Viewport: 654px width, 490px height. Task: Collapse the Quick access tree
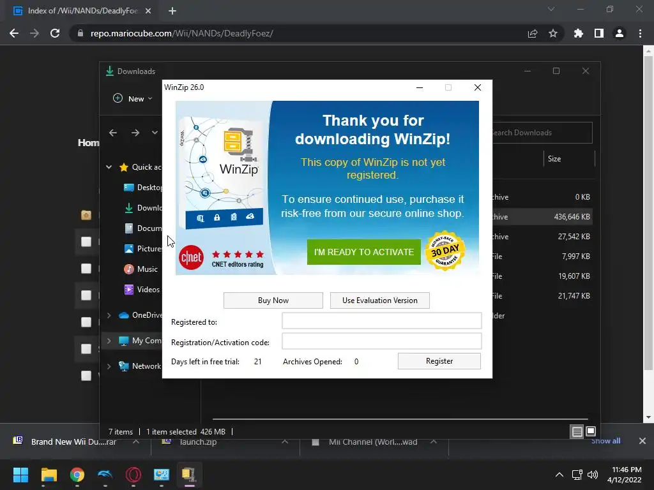click(x=109, y=167)
